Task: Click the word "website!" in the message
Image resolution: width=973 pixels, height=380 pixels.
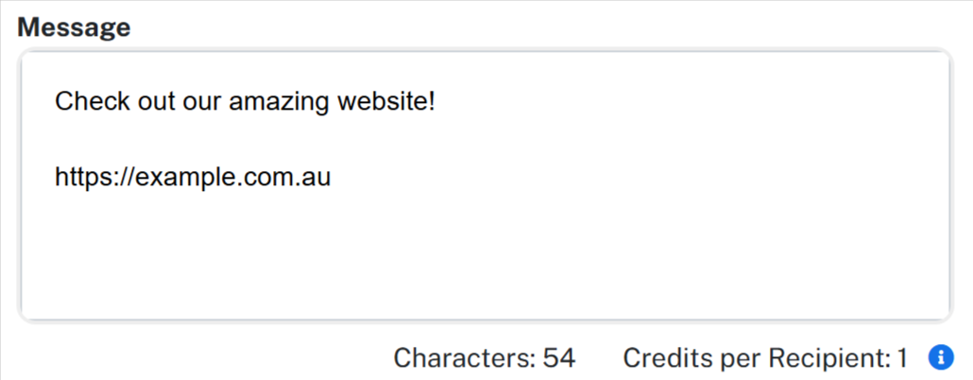Action: tap(386, 101)
